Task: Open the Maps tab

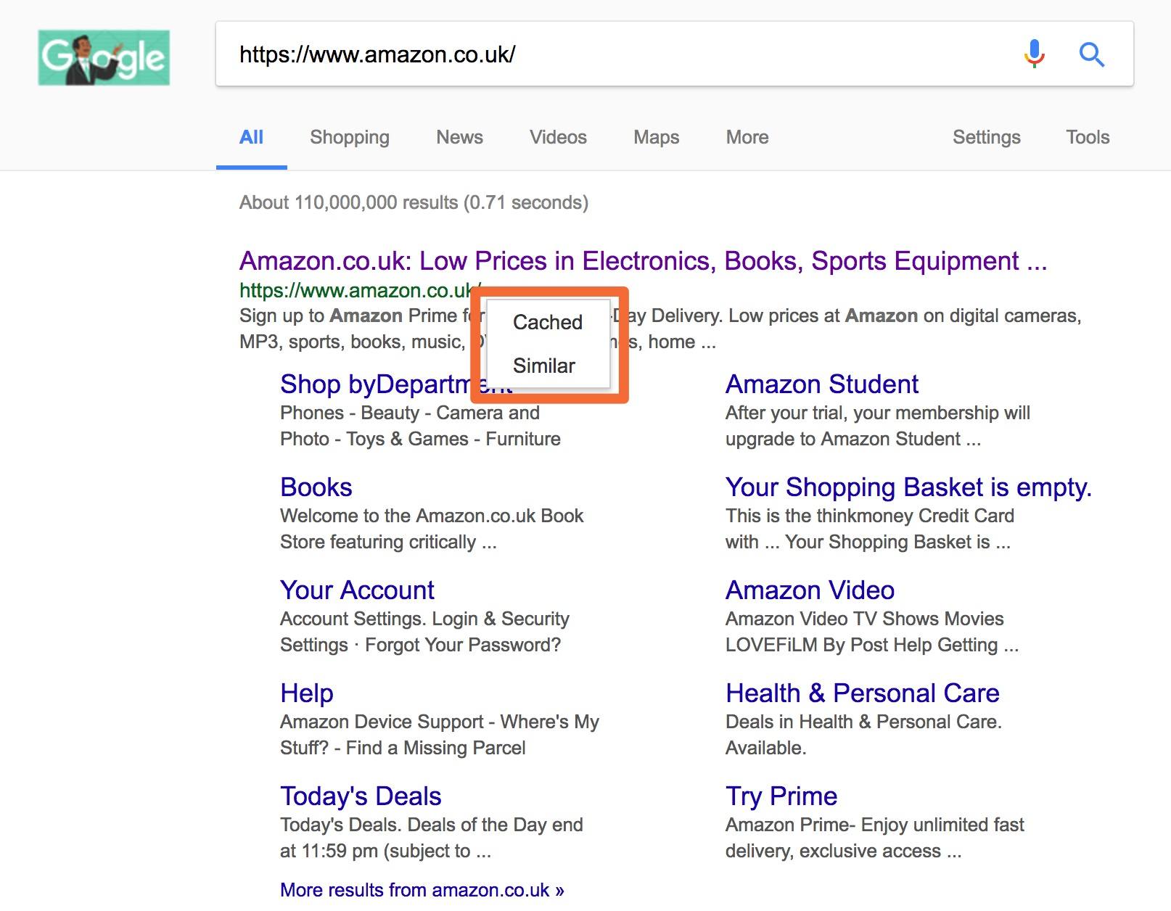Action: pyautogui.click(x=656, y=137)
